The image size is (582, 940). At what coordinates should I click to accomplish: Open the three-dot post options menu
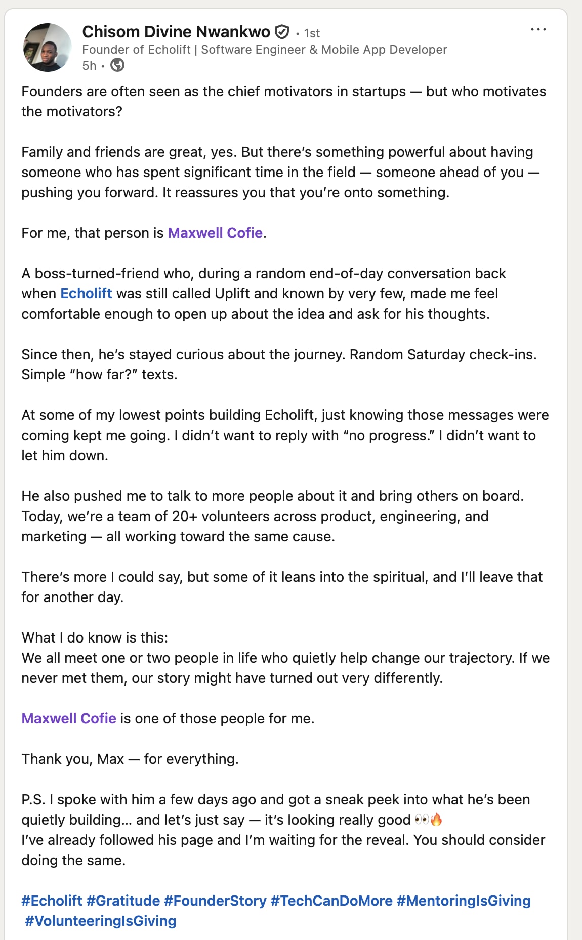tap(538, 30)
